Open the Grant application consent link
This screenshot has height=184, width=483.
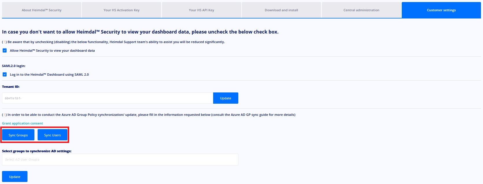(23, 123)
